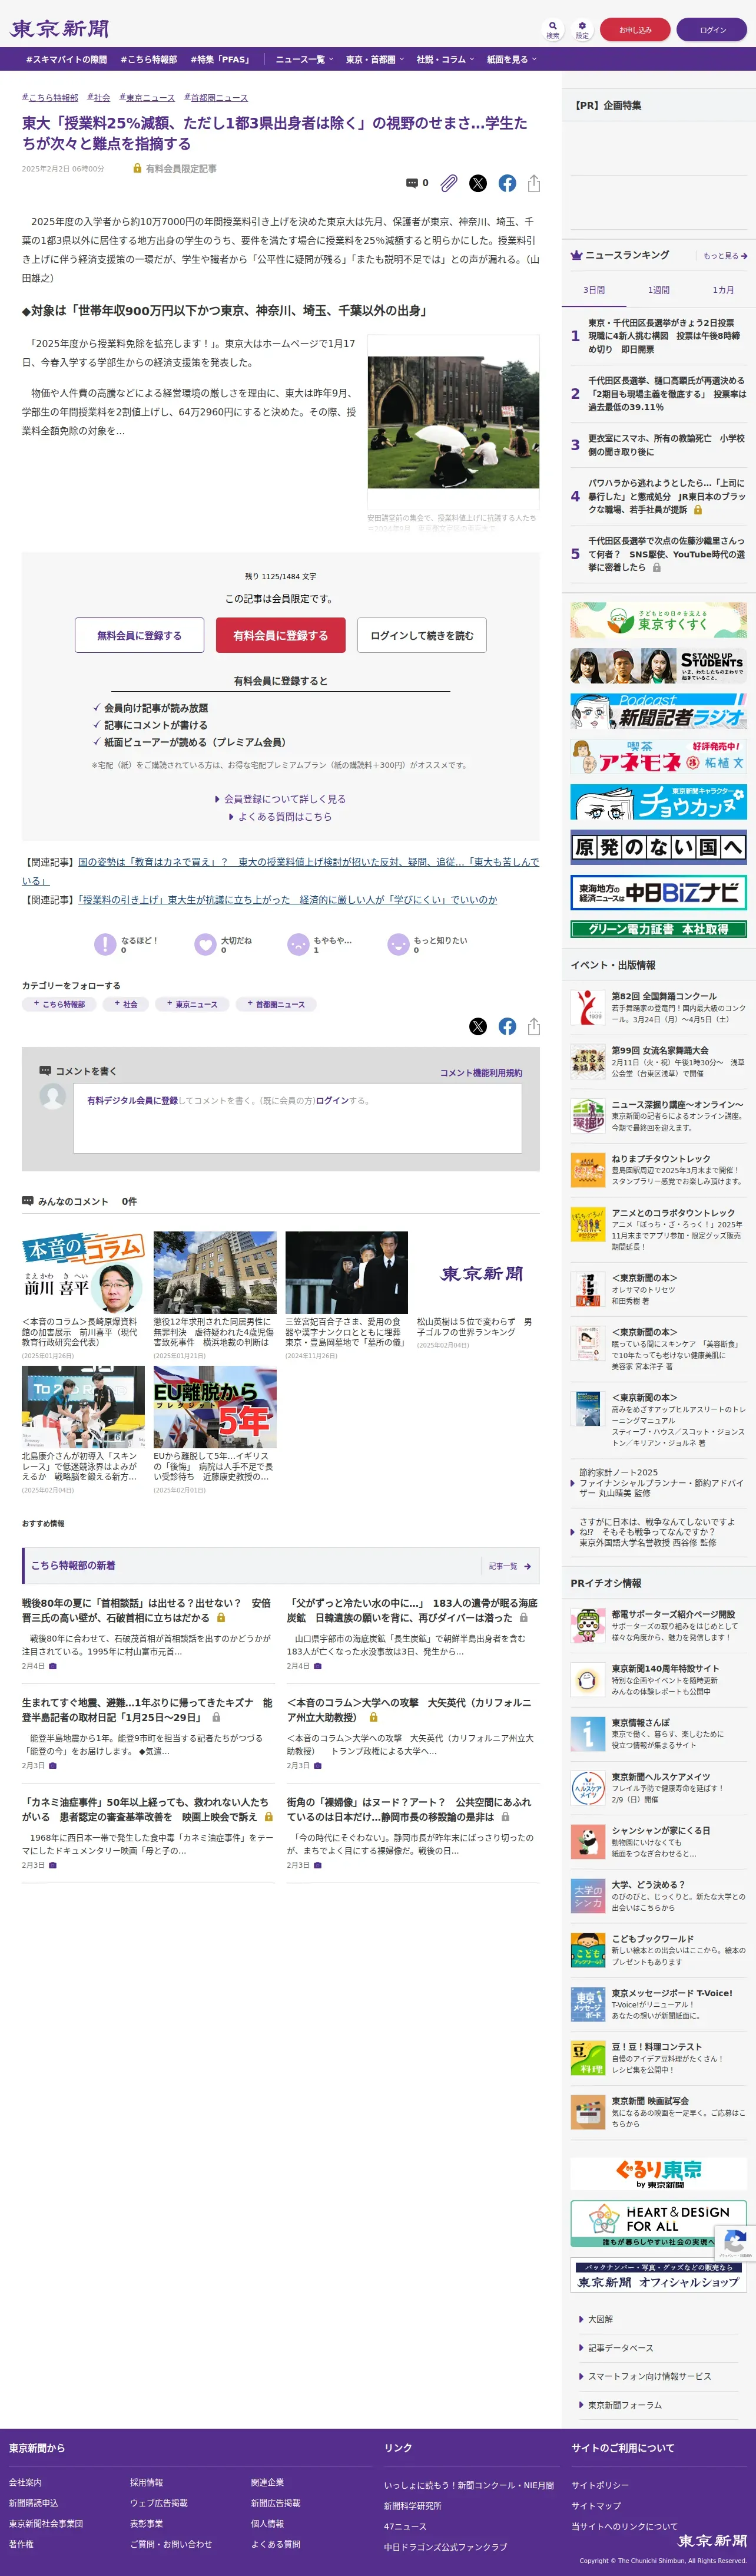The width and height of the screenshot is (756, 2576).
Task: Open #スキマバイトの隙間 nav item
Action: point(66,59)
